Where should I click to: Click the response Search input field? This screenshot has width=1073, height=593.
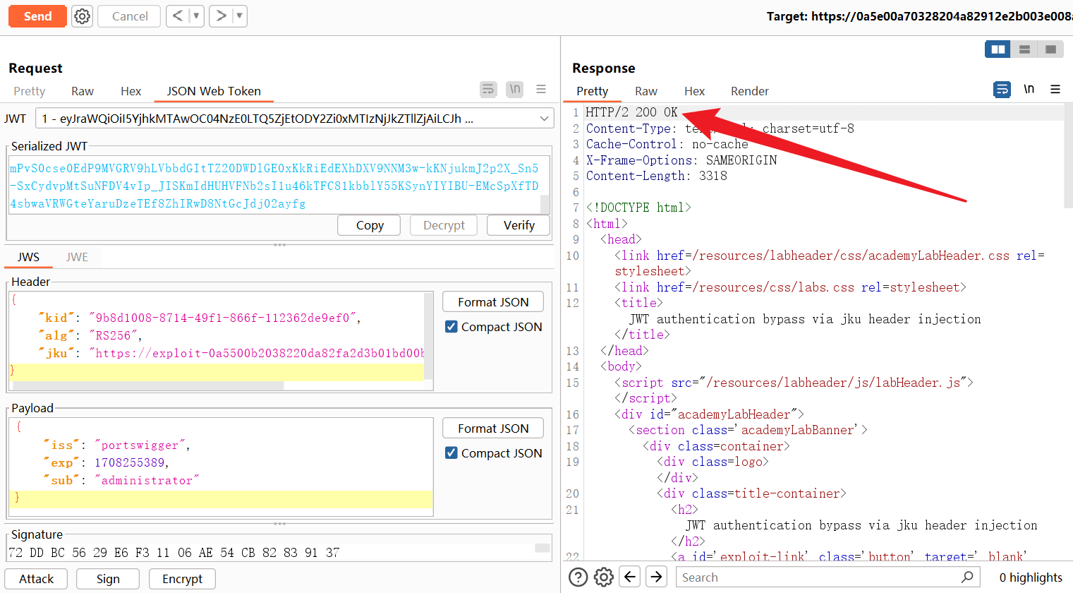[818, 577]
